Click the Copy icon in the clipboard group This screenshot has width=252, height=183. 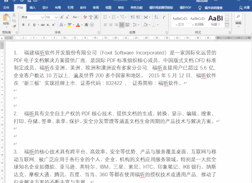[x=14, y=21]
